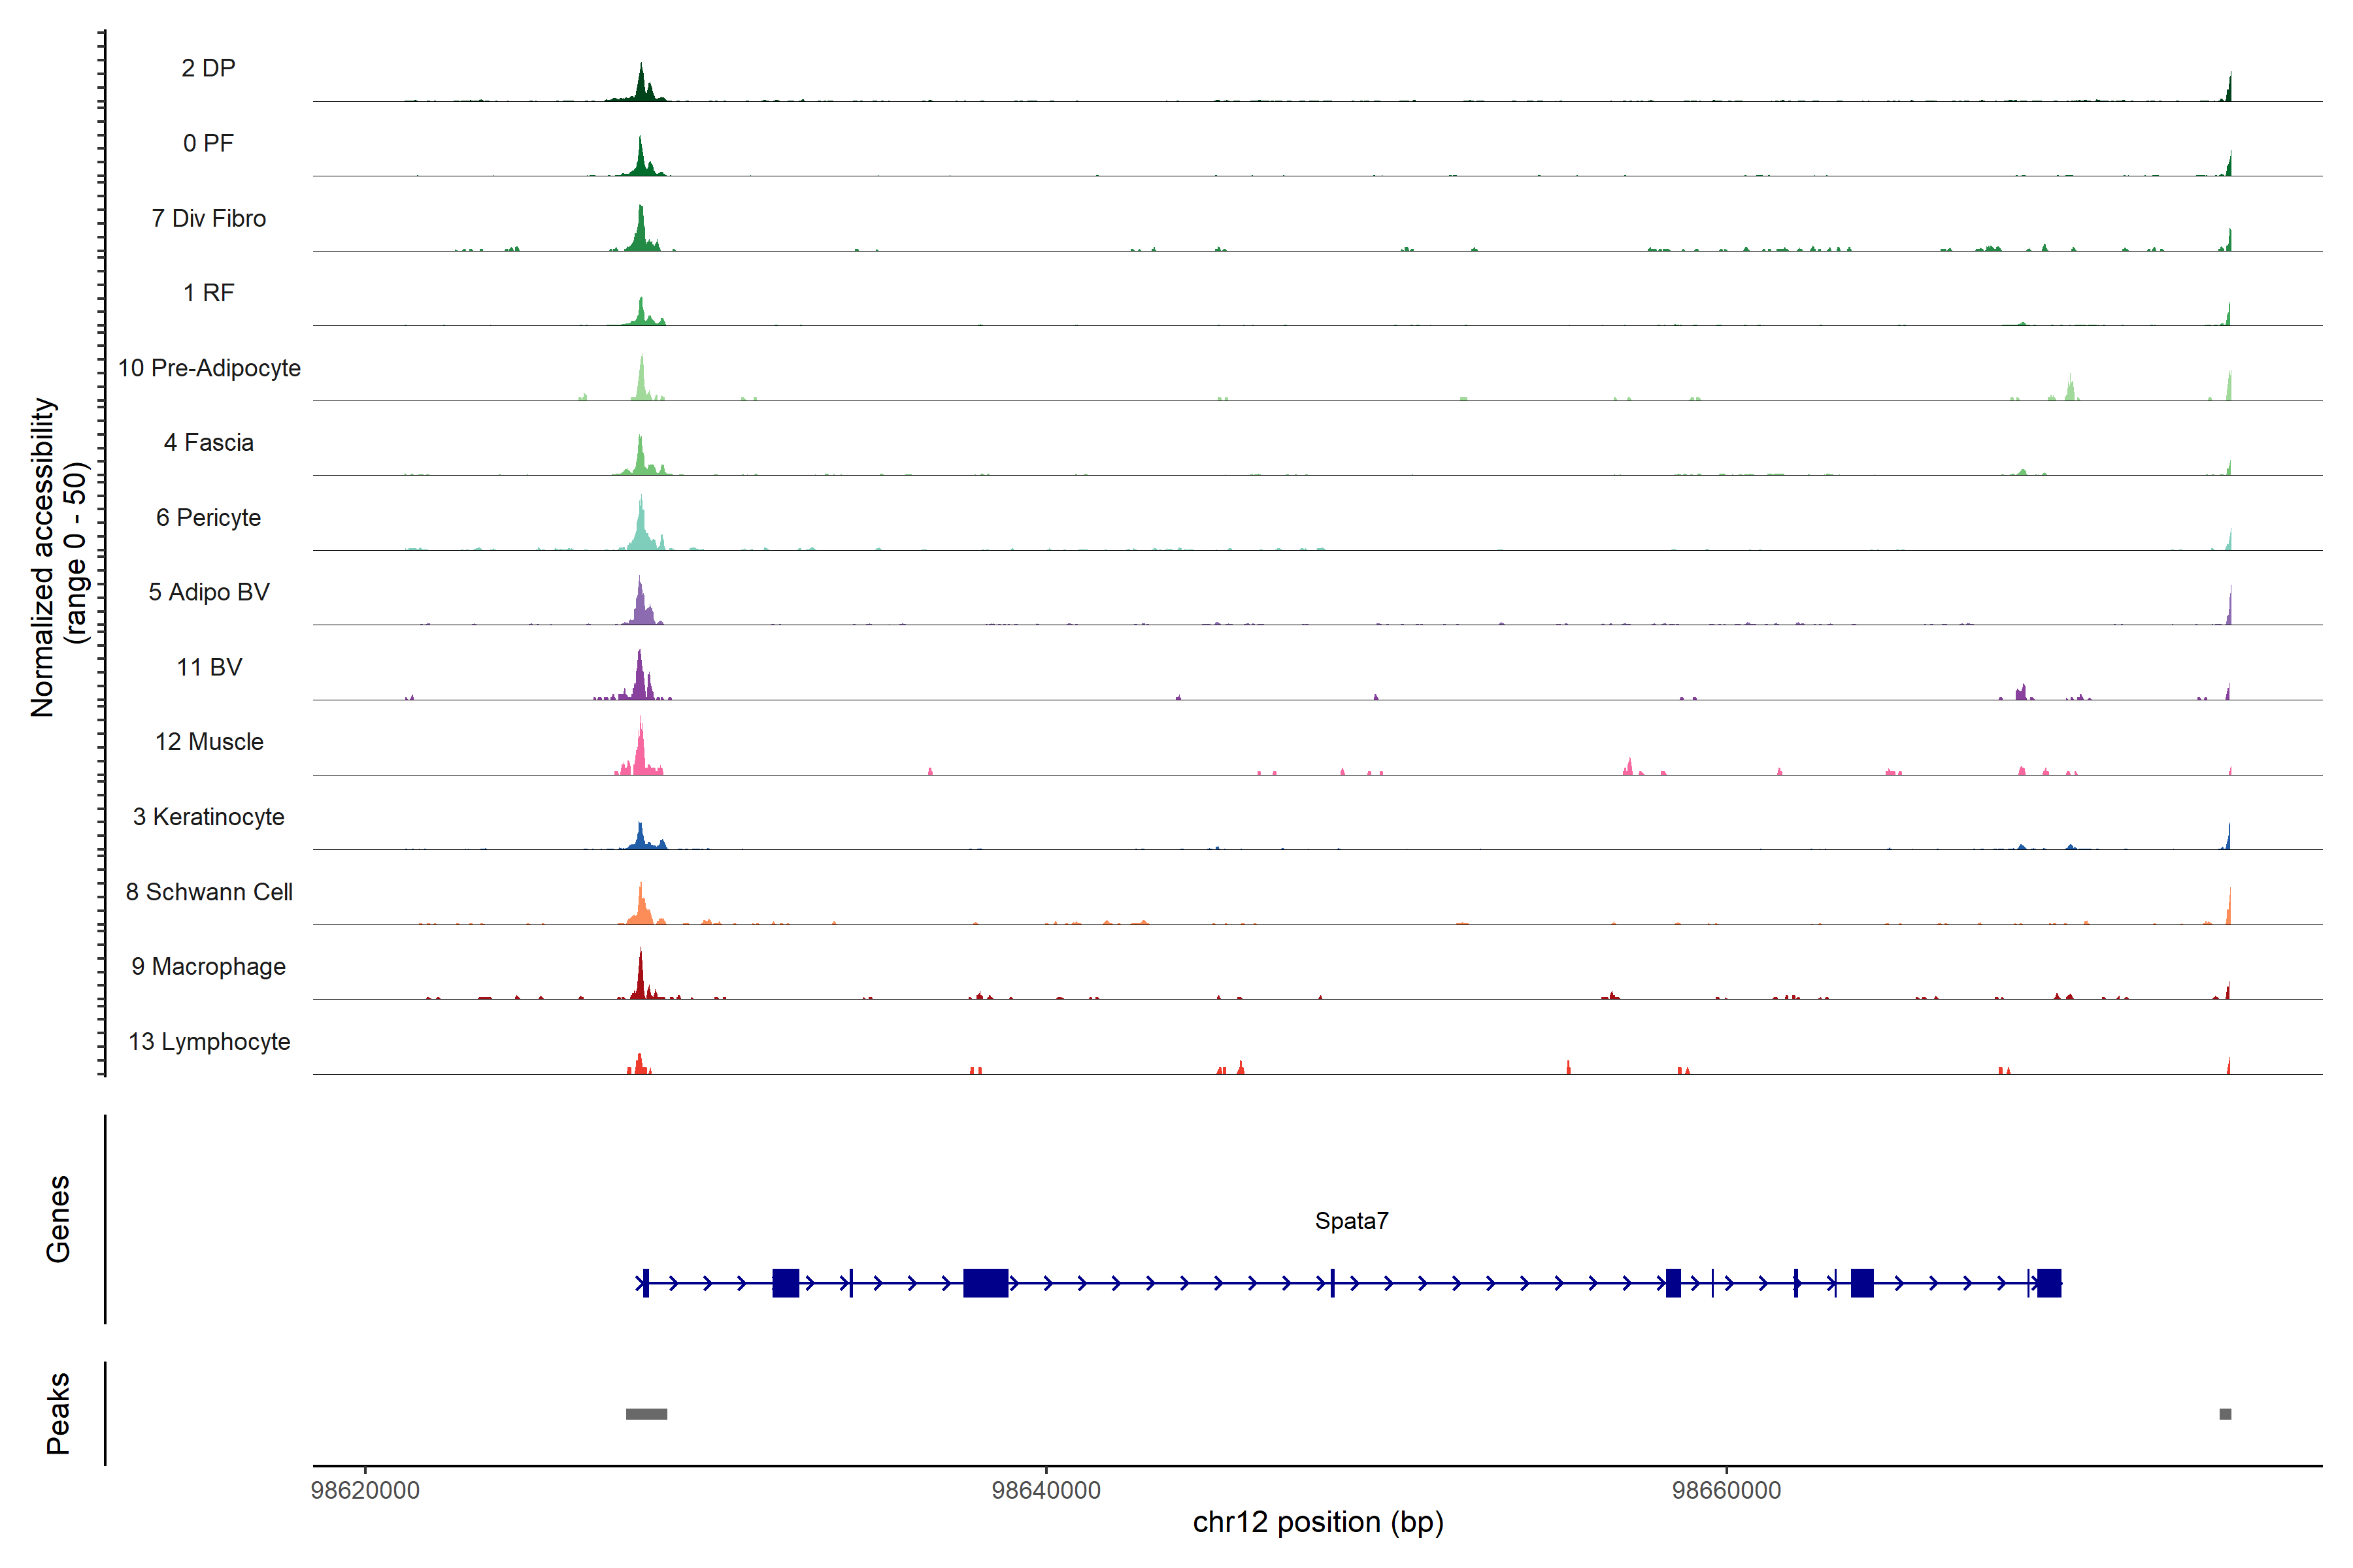Screen dimensions: 2353x1568
Task: Click the 13 Lymphocyte track label
Action: [209, 1042]
